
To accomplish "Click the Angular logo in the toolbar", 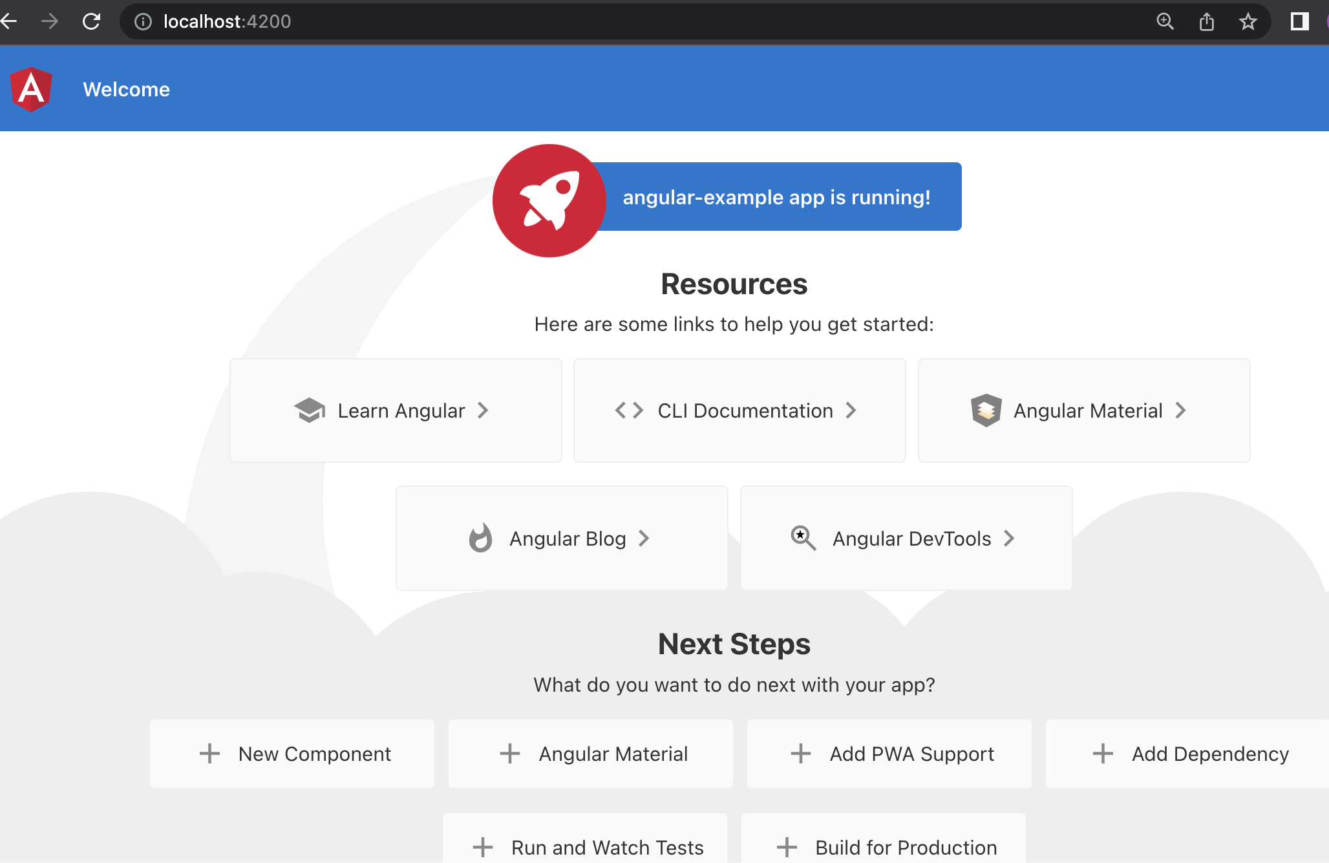I will pyautogui.click(x=30, y=89).
